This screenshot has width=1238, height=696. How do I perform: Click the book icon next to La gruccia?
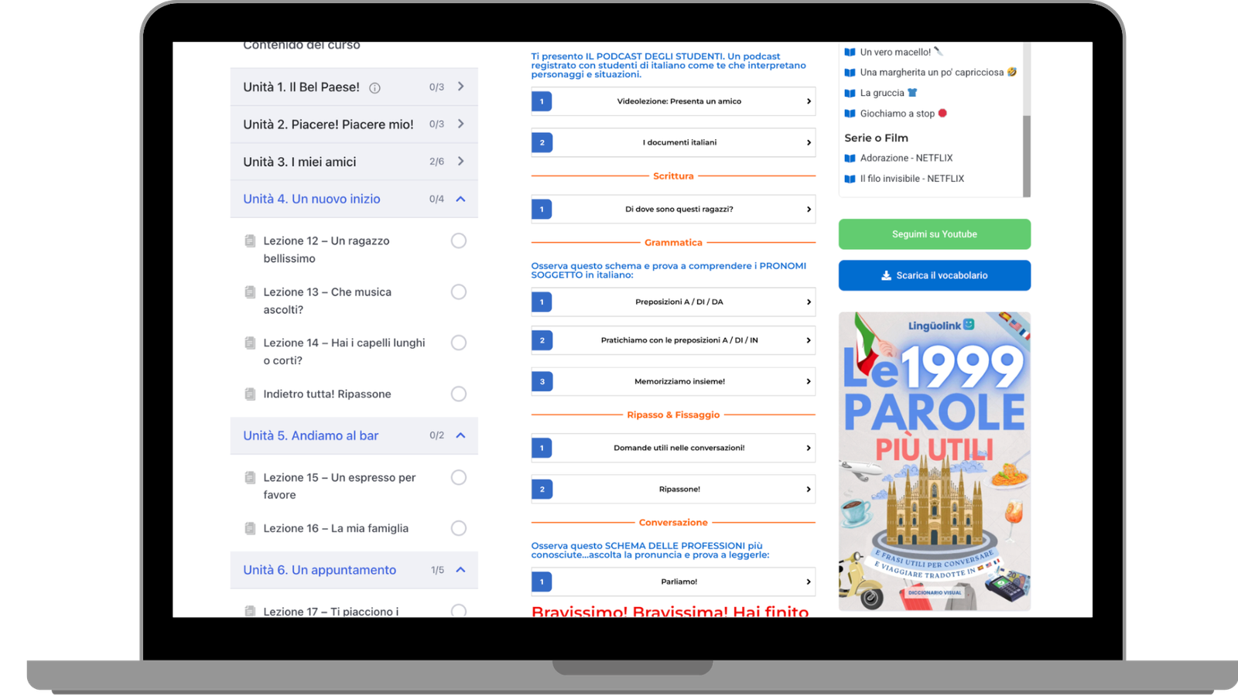(x=850, y=93)
